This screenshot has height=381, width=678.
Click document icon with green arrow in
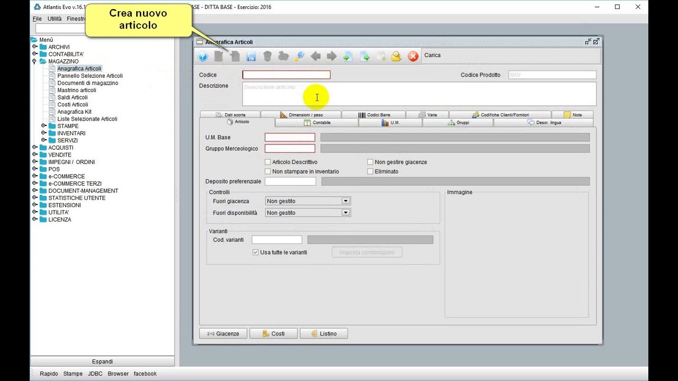click(348, 56)
